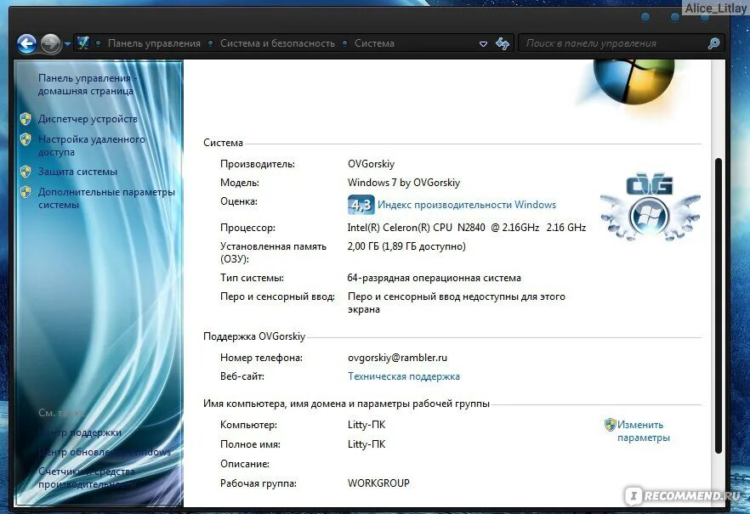This screenshot has height=514, width=750.
Task: Refresh the page with the arrows icon
Action: (x=503, y=43)
